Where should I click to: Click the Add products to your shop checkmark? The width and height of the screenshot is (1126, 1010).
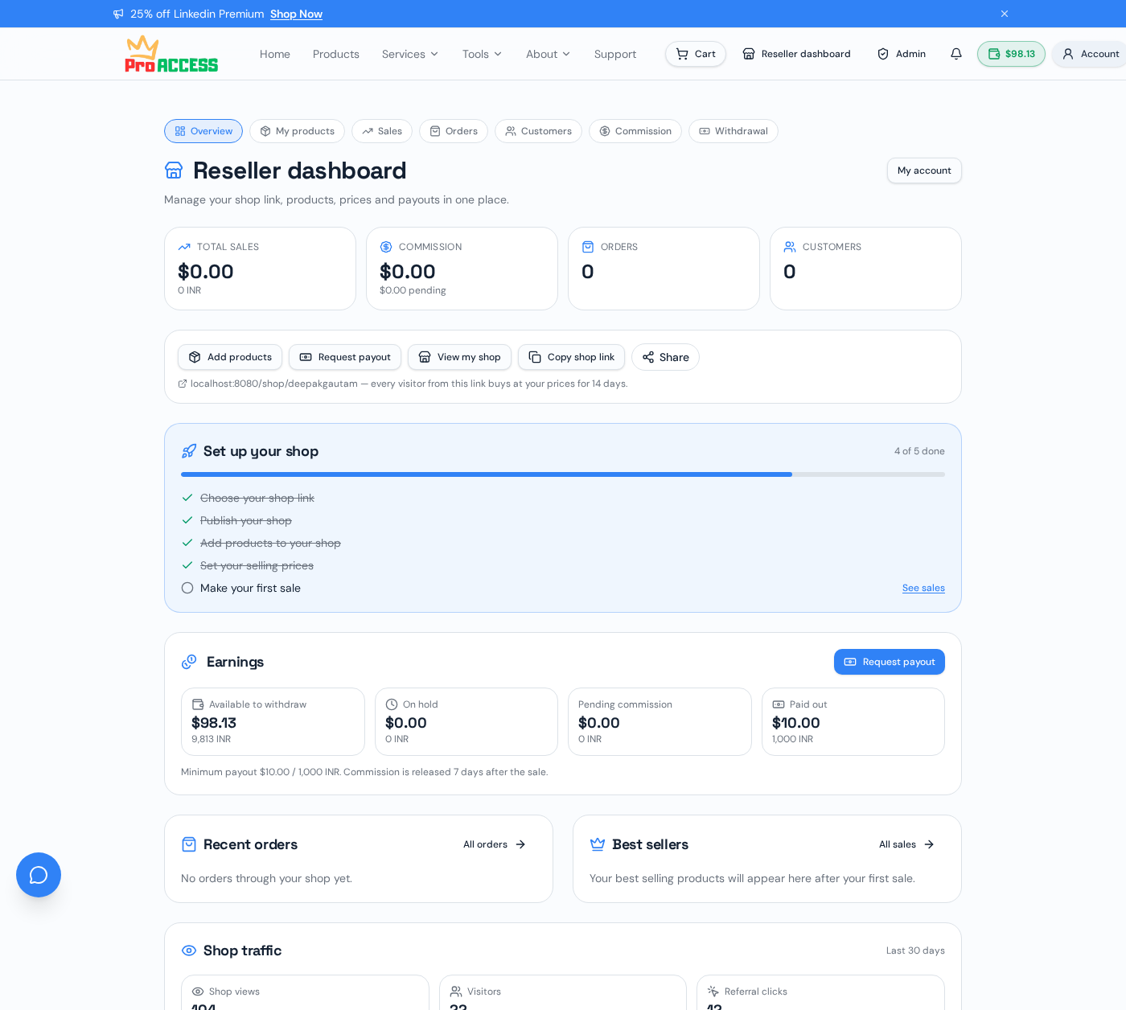click(187, 543)
